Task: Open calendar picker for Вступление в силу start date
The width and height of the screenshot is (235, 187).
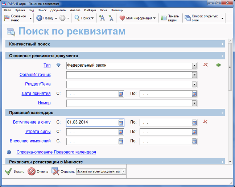Action: [x=121, y=122]
